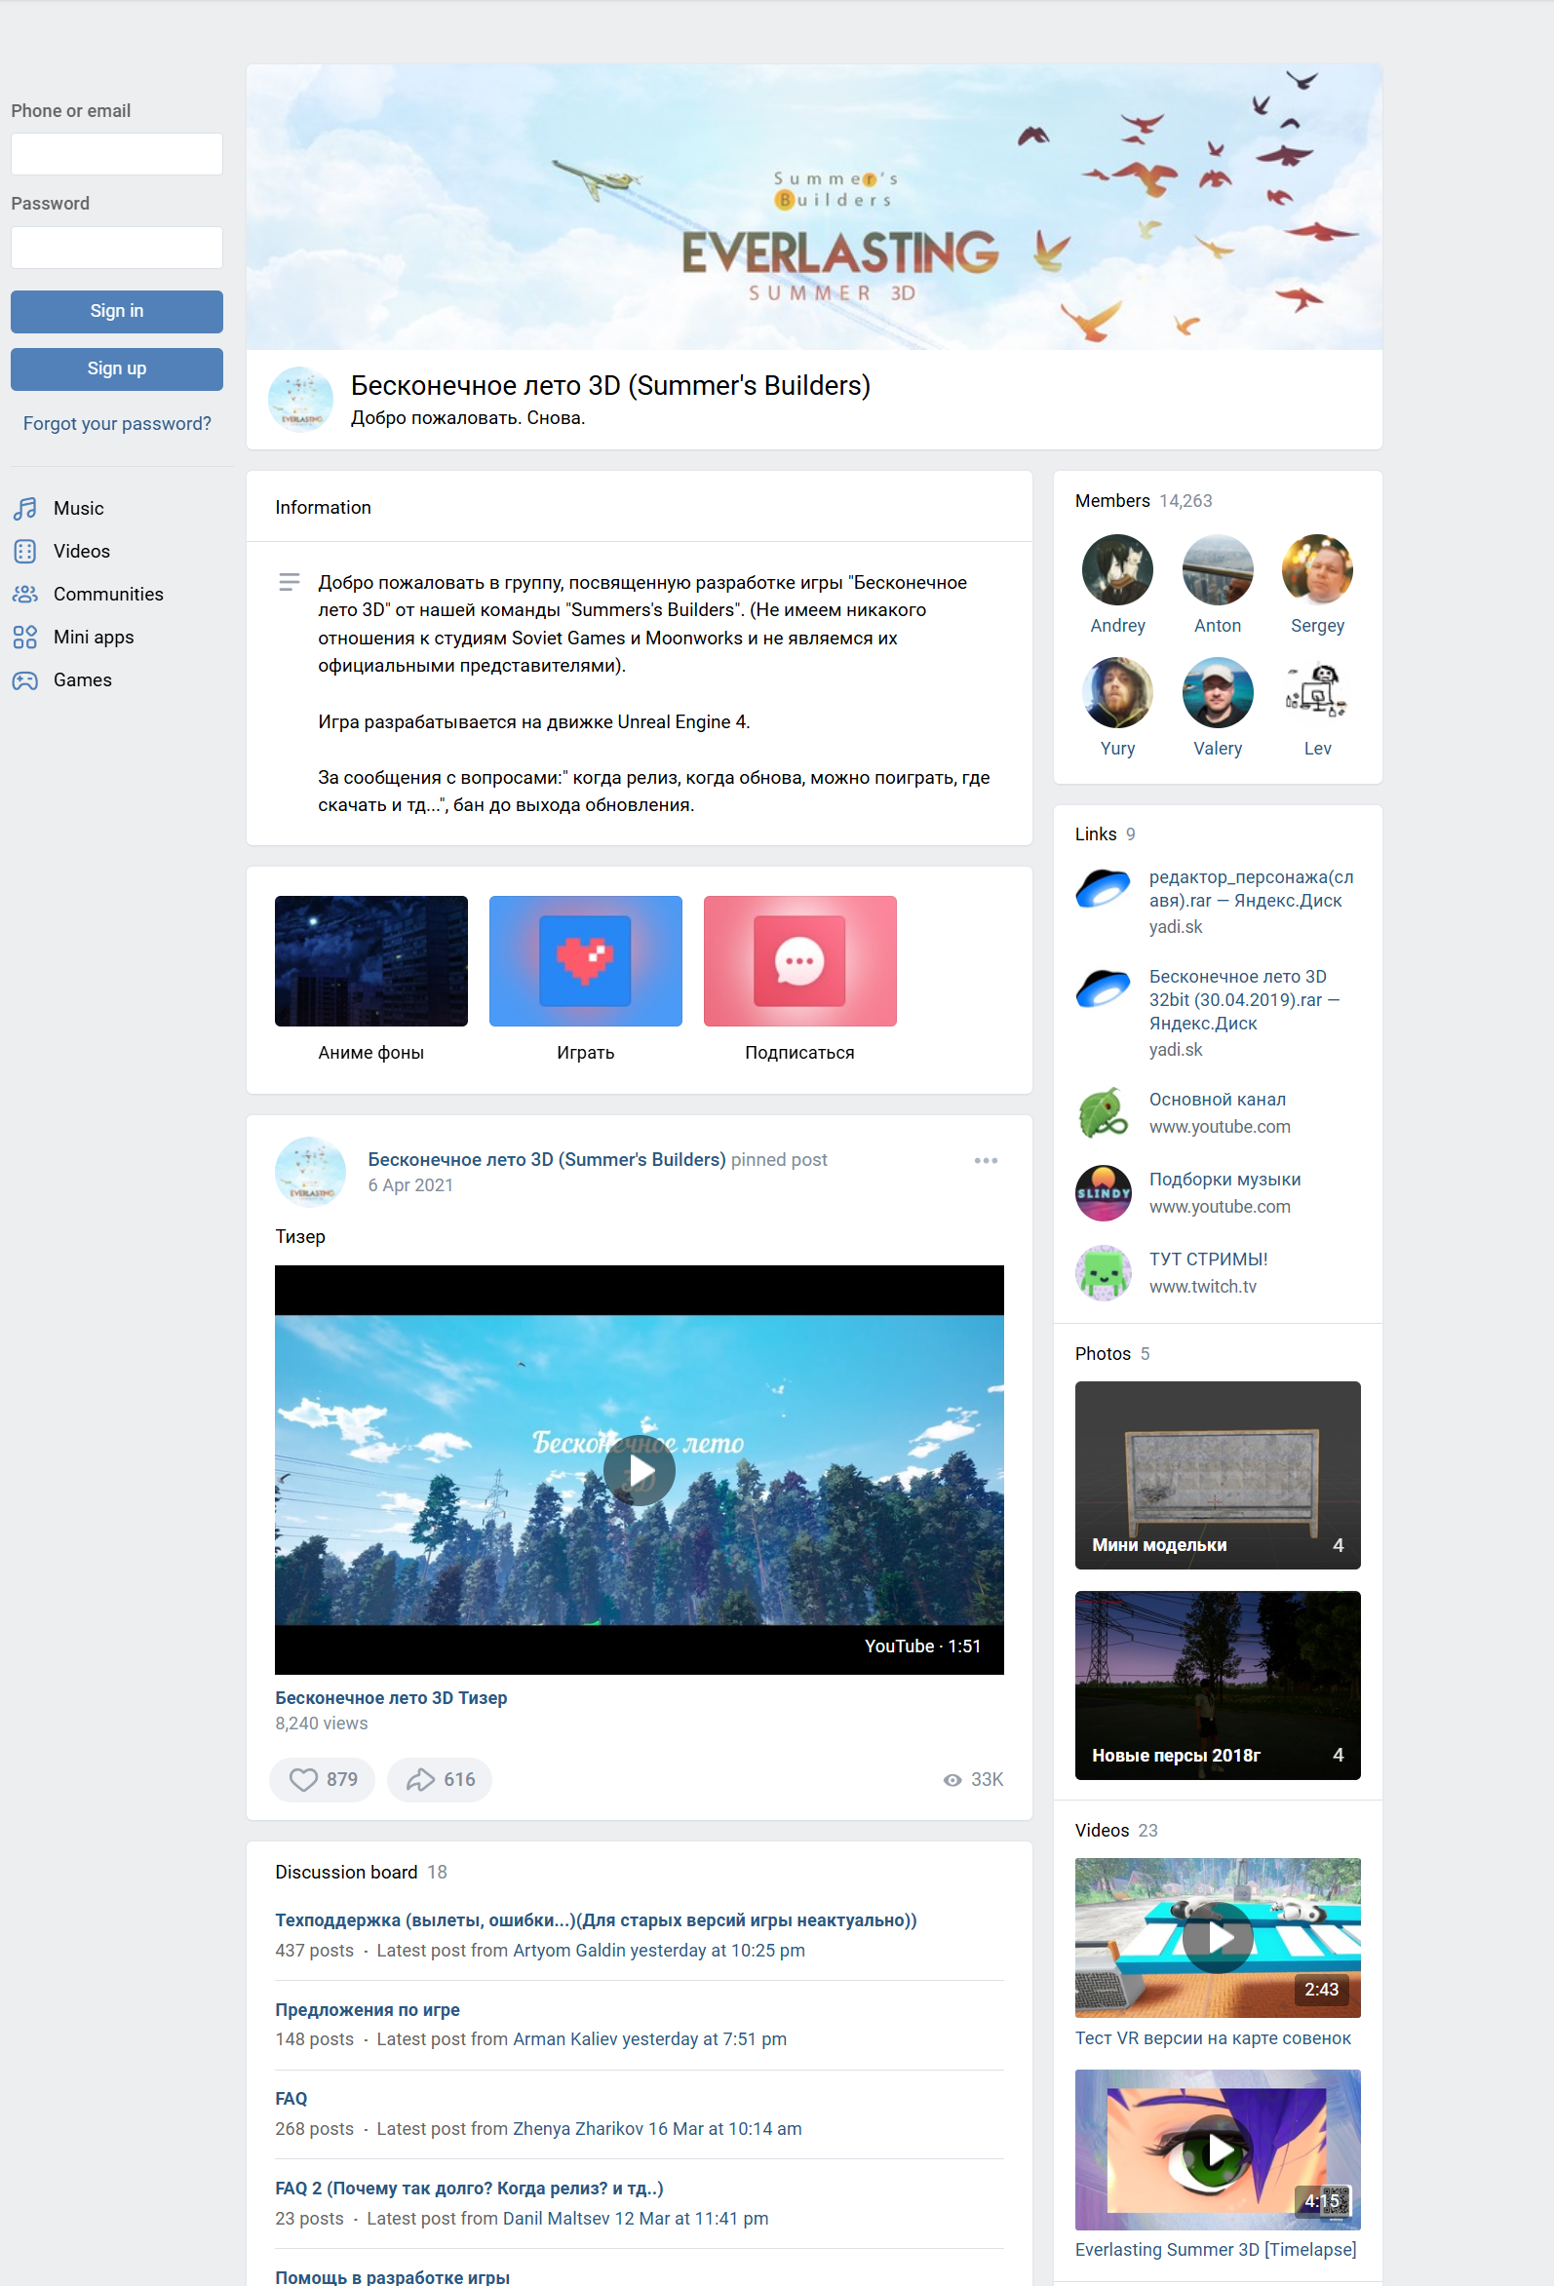
Task: Play the Бесконечное лето teaser video
Action: click(640, 1471)
